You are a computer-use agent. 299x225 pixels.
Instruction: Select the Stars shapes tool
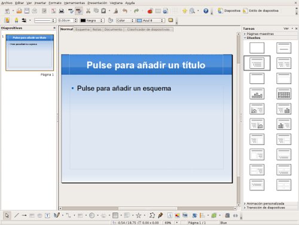click(138, 215)
